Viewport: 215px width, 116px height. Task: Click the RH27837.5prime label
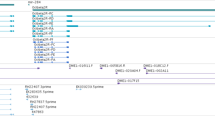pyautogui.click(x=43, y=102)
